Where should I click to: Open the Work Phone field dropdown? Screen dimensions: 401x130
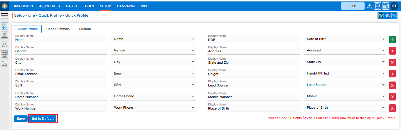pyautogui.click(x=193, y=108)
